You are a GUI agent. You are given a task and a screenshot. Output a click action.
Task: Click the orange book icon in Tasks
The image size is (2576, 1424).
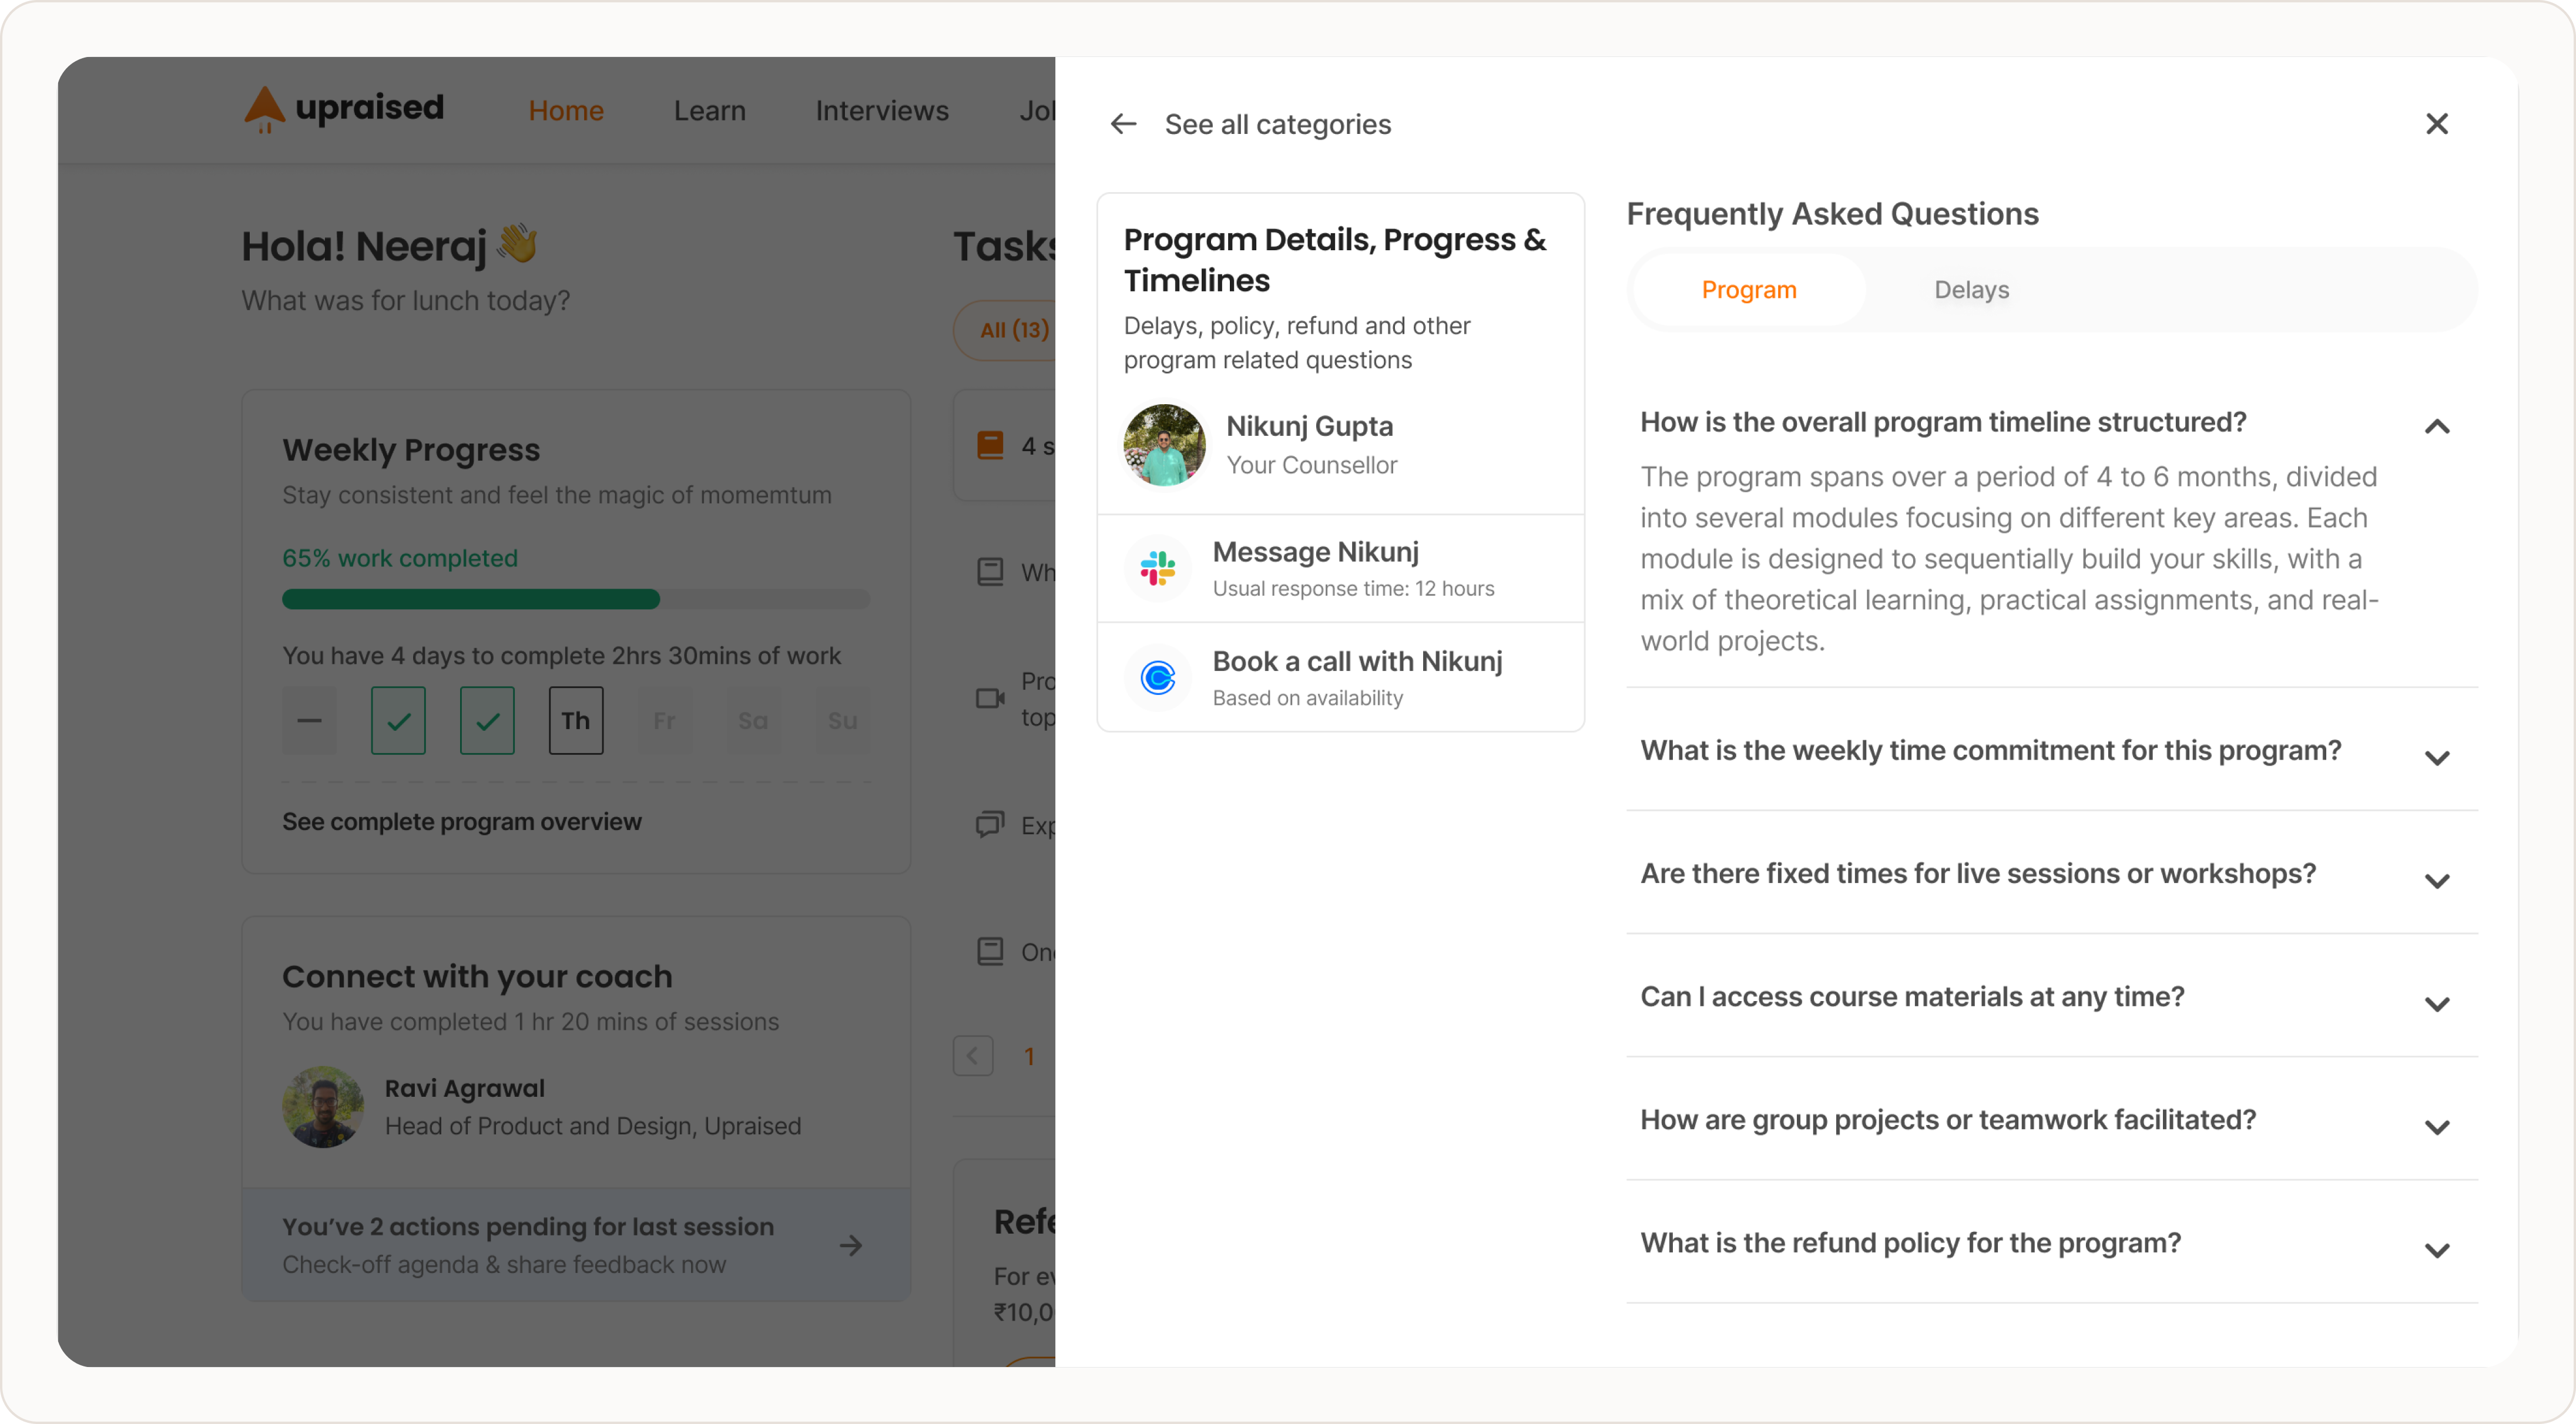990,445
